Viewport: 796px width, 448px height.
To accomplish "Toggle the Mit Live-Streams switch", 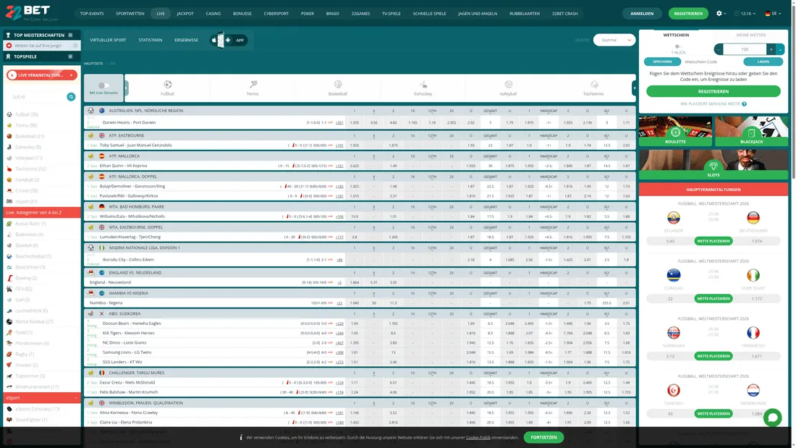I will (x=103, y=85).
